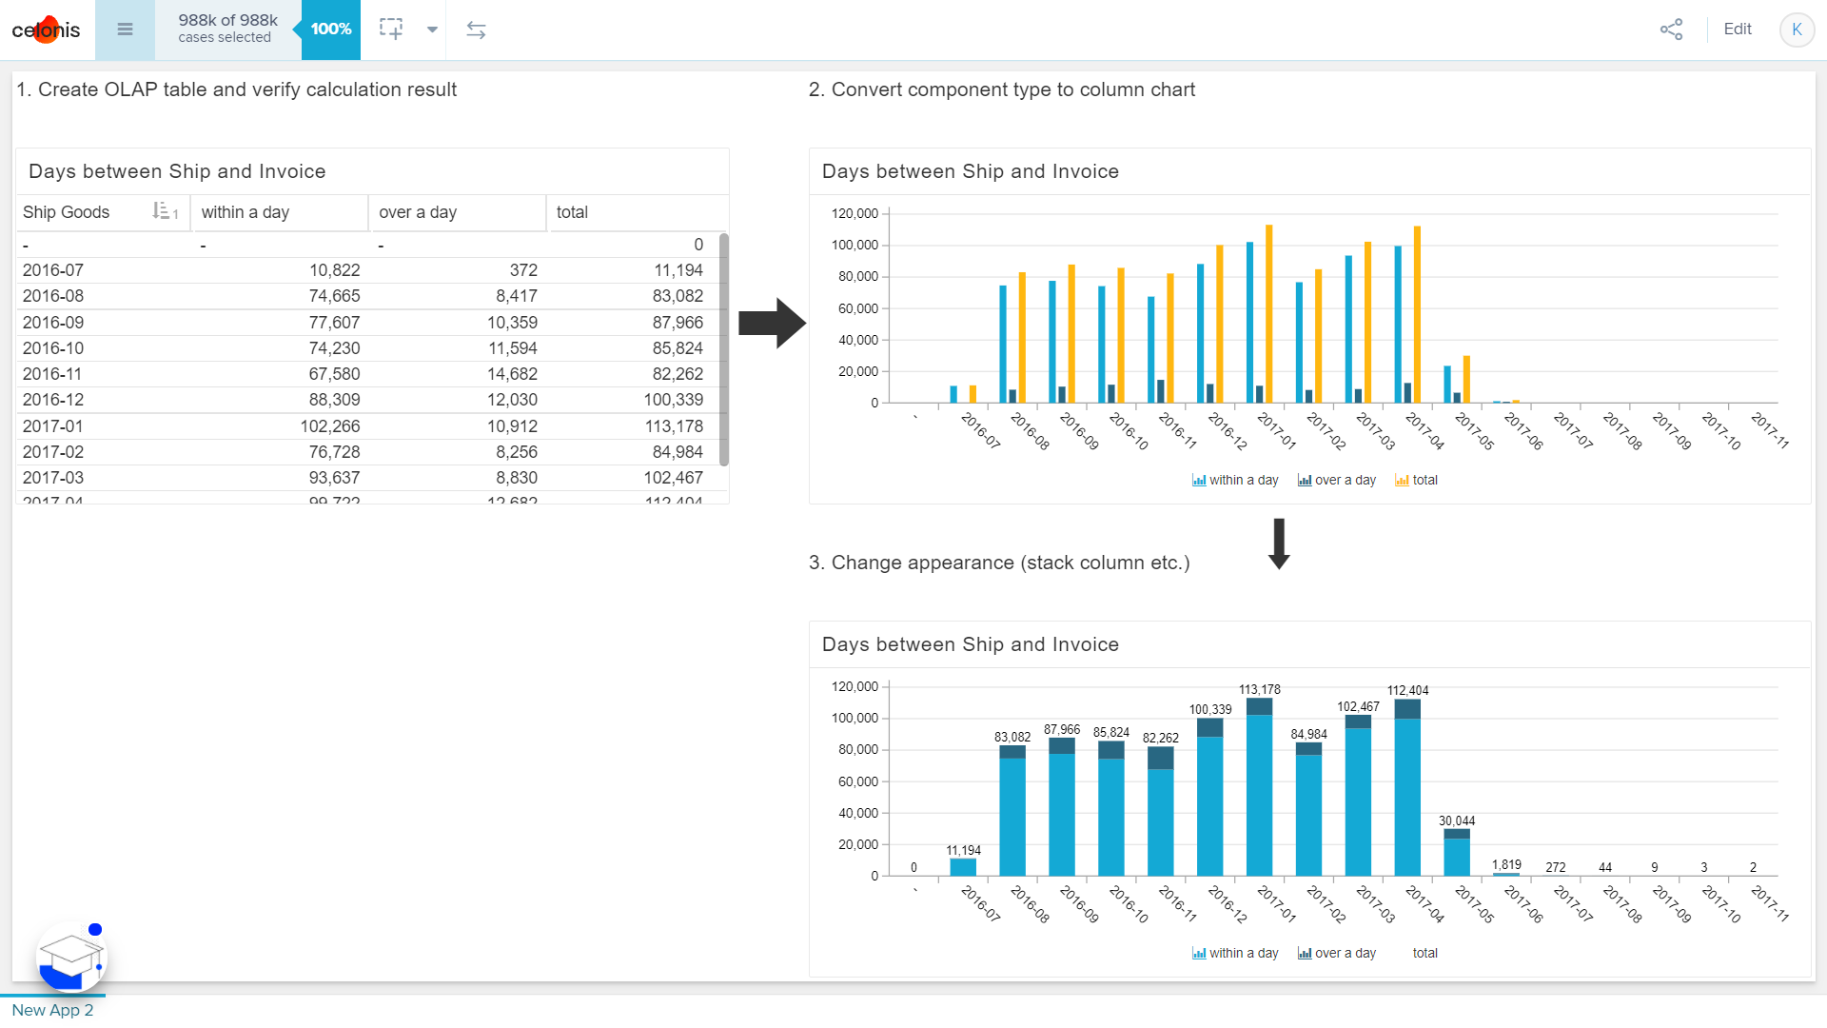Image resolution: width=1827 pixels, height=1028 pixels.
Task: Open the hamburger navigation menu
Action: 125,30
